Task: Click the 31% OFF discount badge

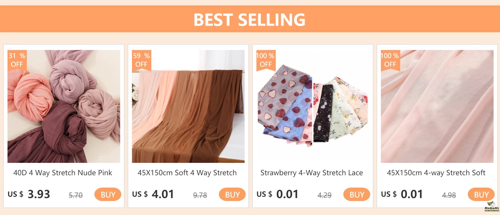Action: (x=17, y=60)
